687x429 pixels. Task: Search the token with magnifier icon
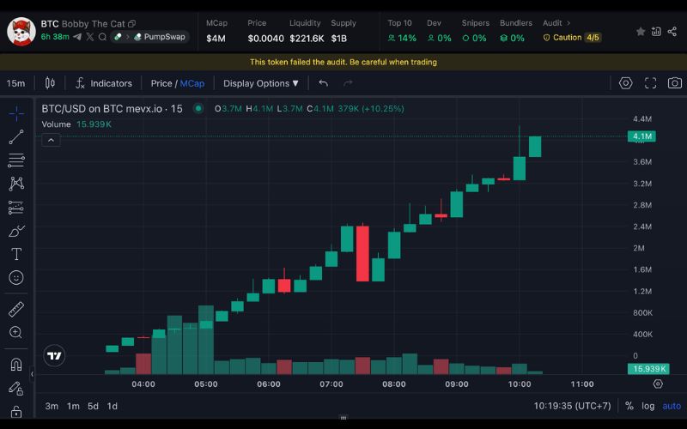click(x=102, y=37)
